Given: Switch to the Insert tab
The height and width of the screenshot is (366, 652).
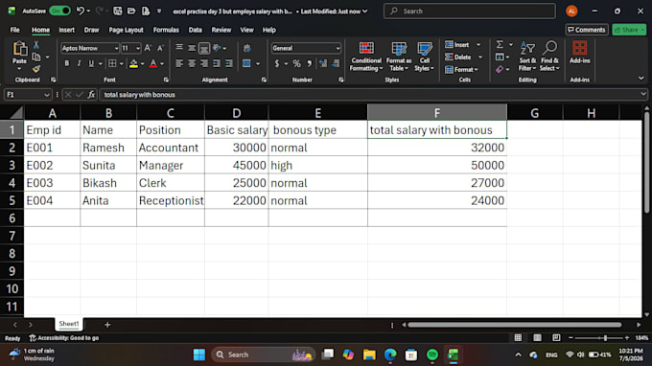Looking at the screenshot, I should click(x=66, y=30).
